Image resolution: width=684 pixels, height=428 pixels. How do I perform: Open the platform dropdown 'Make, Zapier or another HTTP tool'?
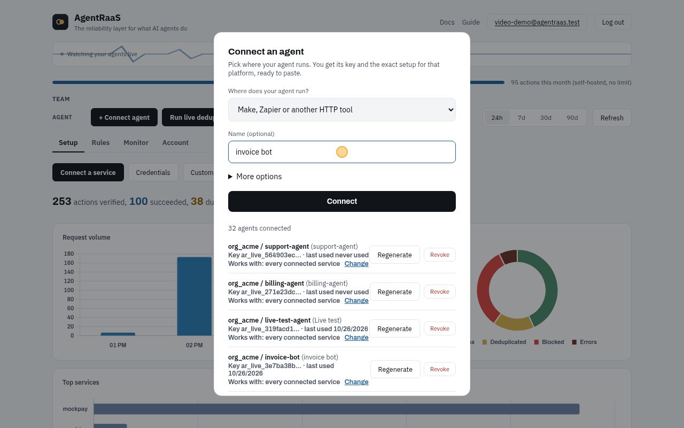click(342, 110)
